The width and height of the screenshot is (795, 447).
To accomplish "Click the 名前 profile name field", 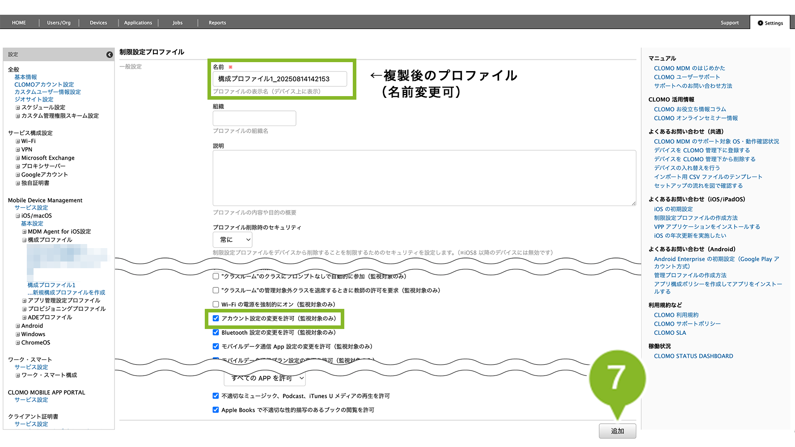I will point(279,79).
